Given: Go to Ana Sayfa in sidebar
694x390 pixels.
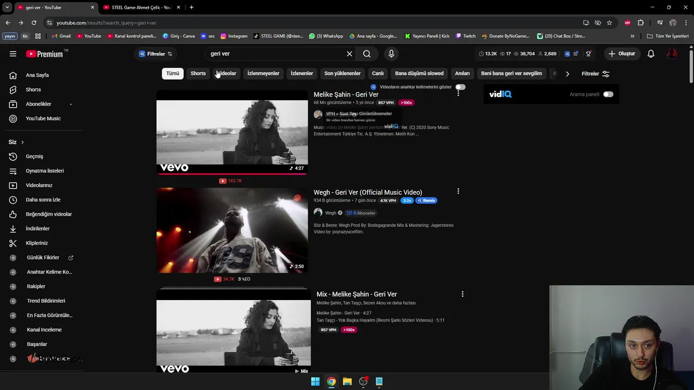Looking at the screenshot, I should click(x=37, y=75).
